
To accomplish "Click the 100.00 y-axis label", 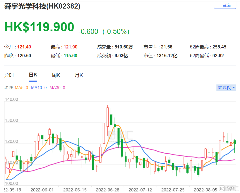I will coord(11,183).
